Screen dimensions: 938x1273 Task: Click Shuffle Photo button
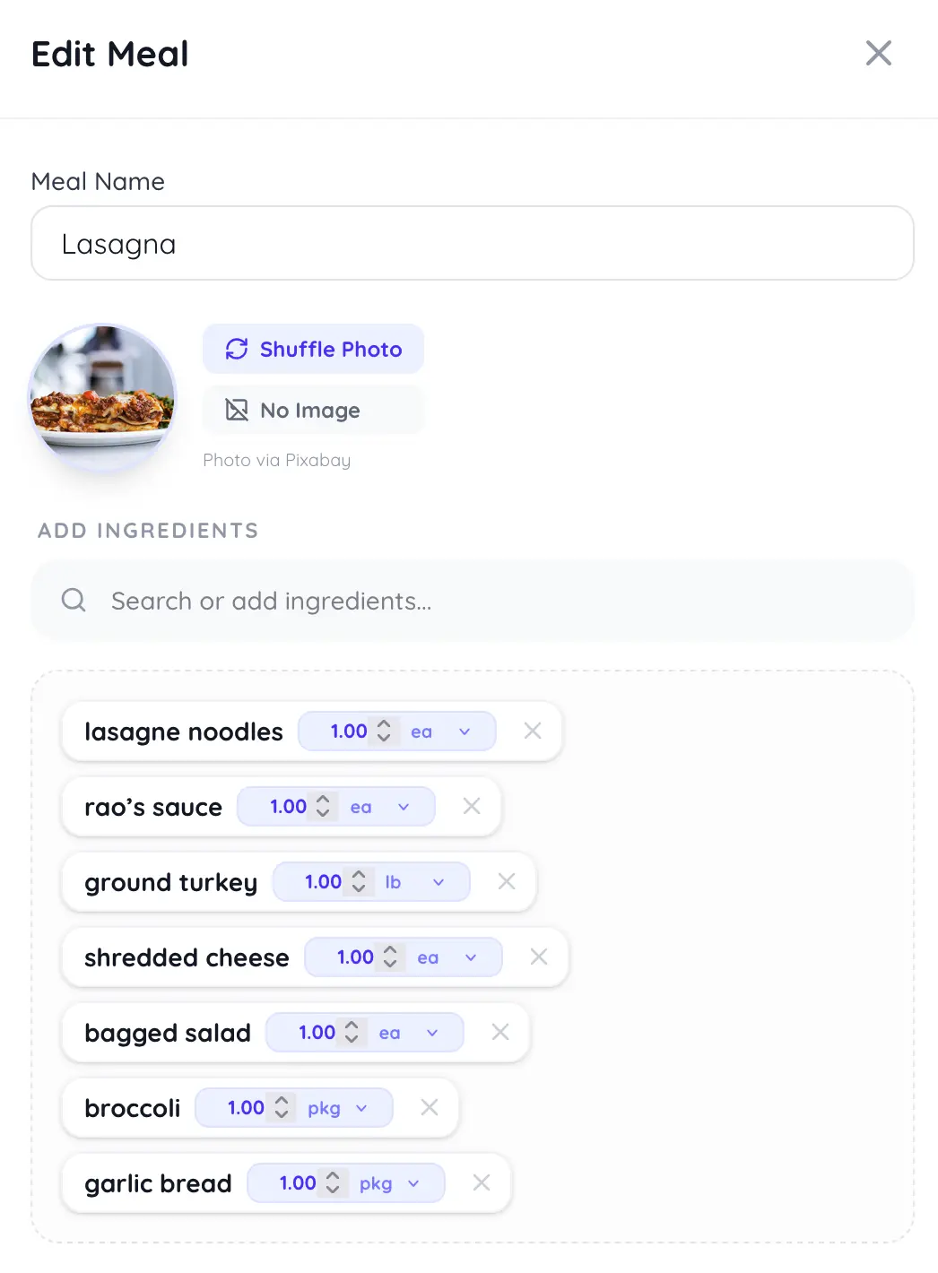click(x=313, y=349)
